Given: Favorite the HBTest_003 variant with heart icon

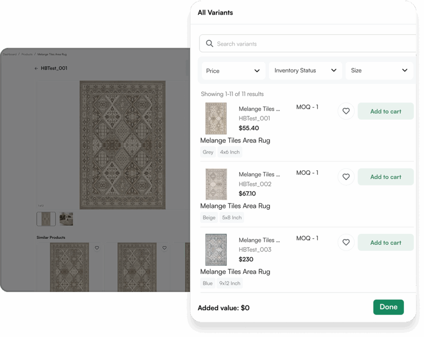Looking at the screenshot, I should click(346, 243).
